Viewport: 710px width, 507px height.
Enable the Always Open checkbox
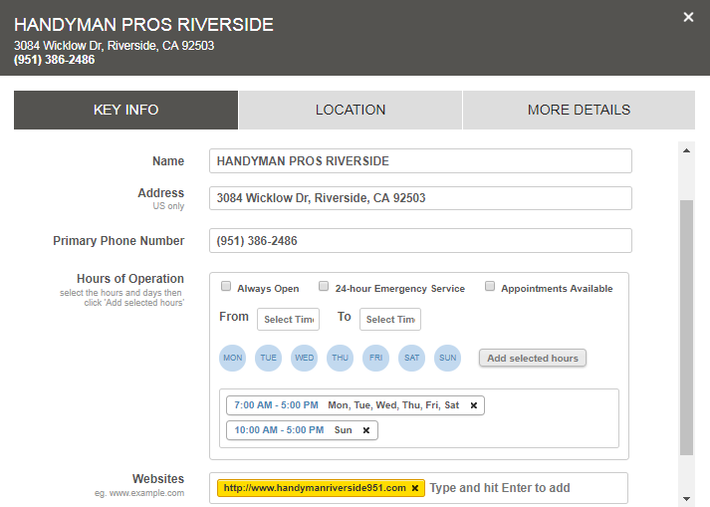tap(226, 287)
